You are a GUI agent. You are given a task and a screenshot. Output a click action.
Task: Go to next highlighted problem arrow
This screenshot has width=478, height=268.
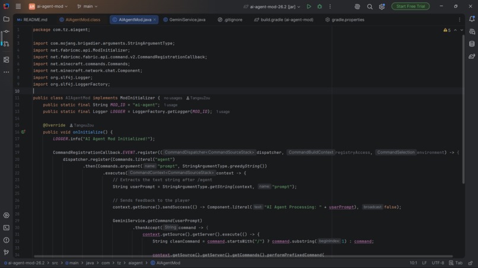click(x=461, y=30)
